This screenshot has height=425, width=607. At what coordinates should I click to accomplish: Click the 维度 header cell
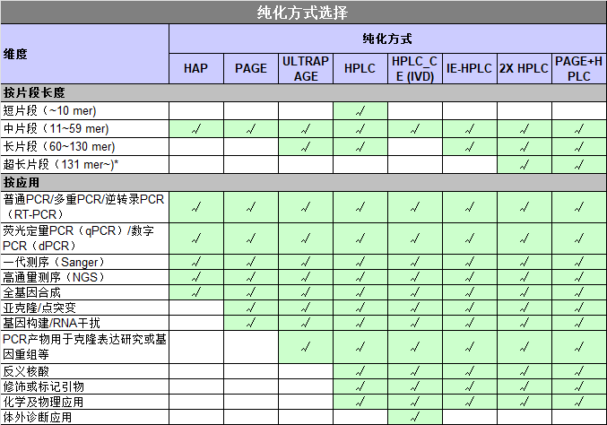[x=84, y=54]
